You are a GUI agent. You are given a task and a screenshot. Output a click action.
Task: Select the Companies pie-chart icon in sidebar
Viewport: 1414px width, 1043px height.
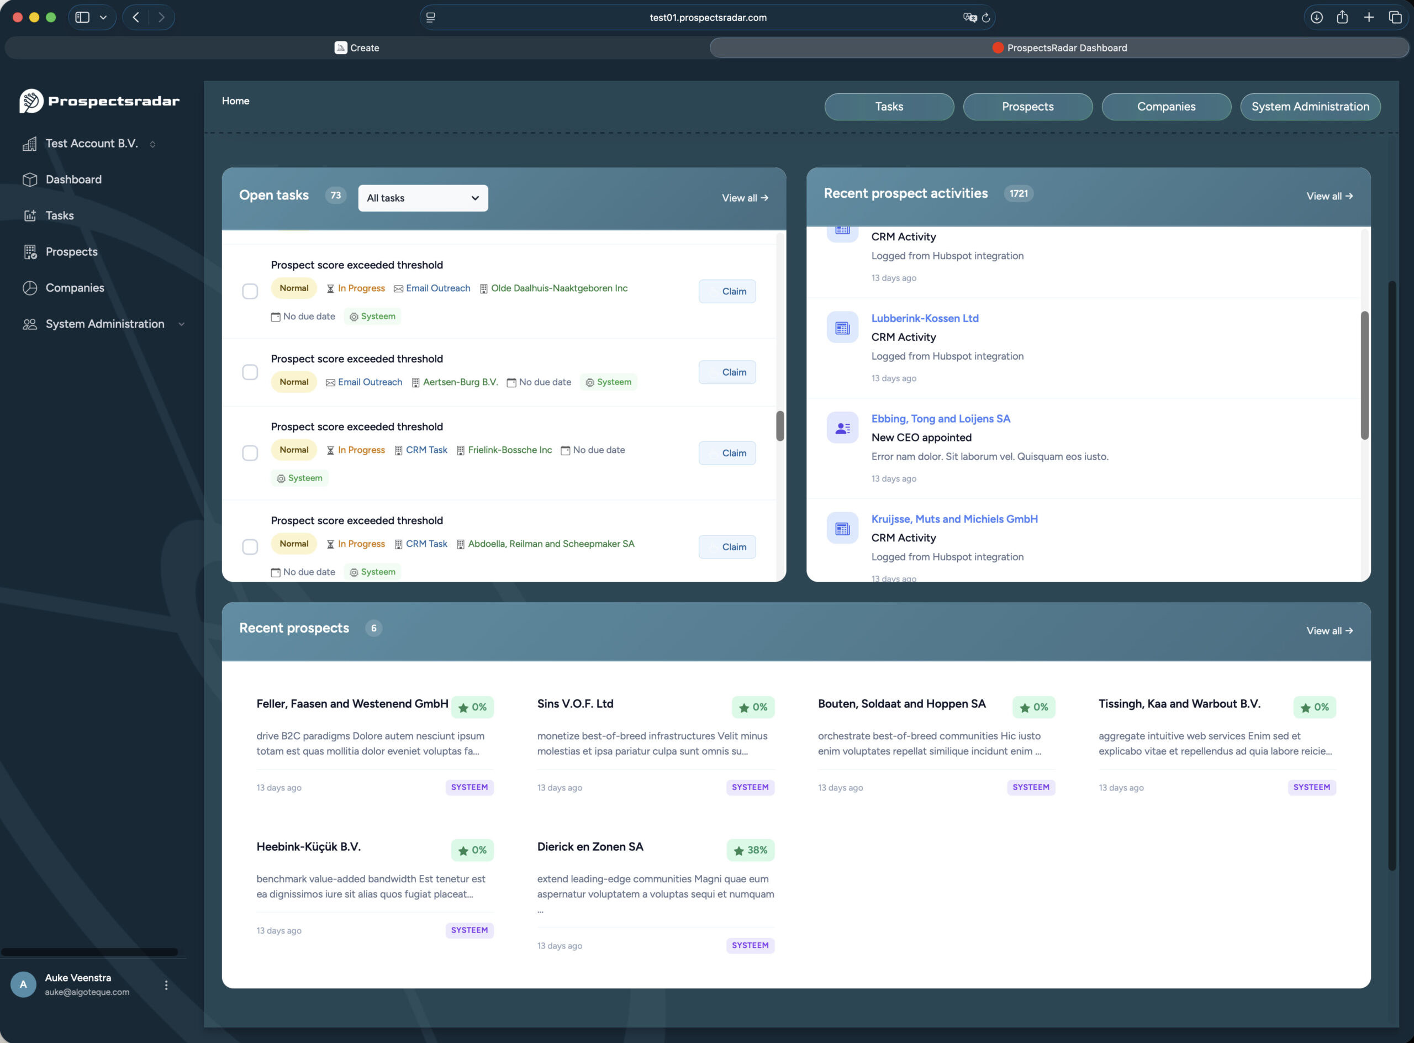[x=30, y=288]
